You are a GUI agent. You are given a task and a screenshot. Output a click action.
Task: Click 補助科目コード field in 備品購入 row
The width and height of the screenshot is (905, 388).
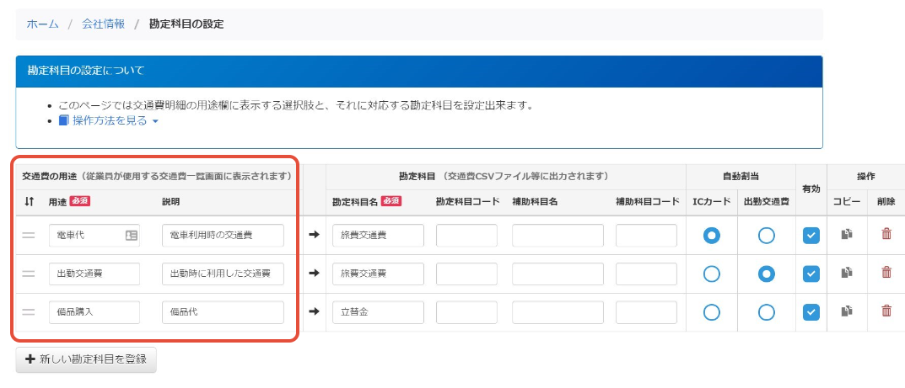point(646,312)
